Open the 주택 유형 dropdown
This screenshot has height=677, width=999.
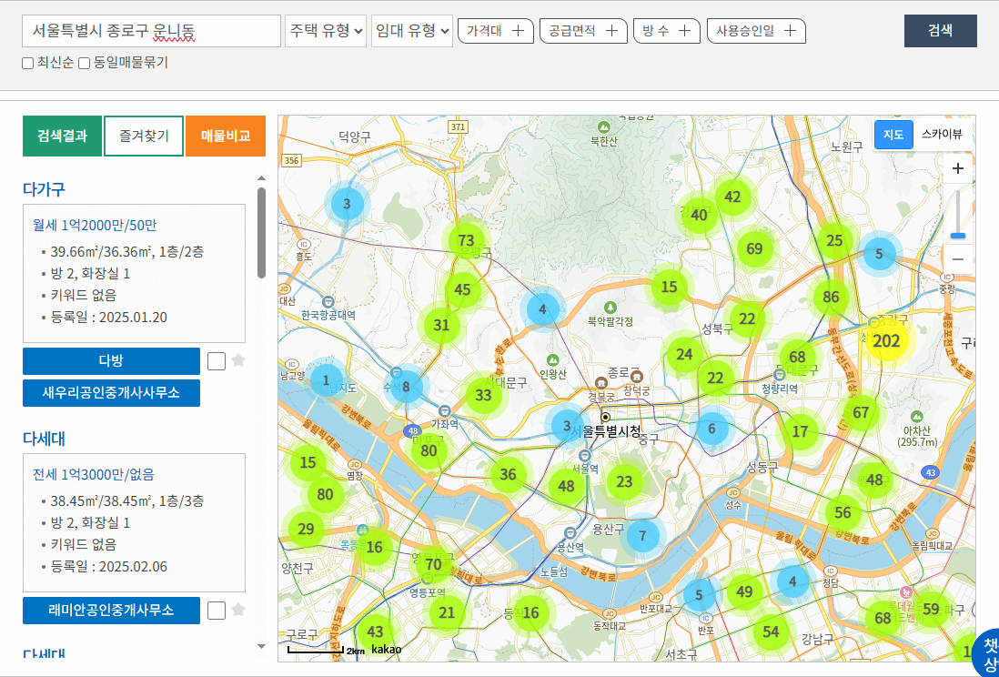click(326, 31)
